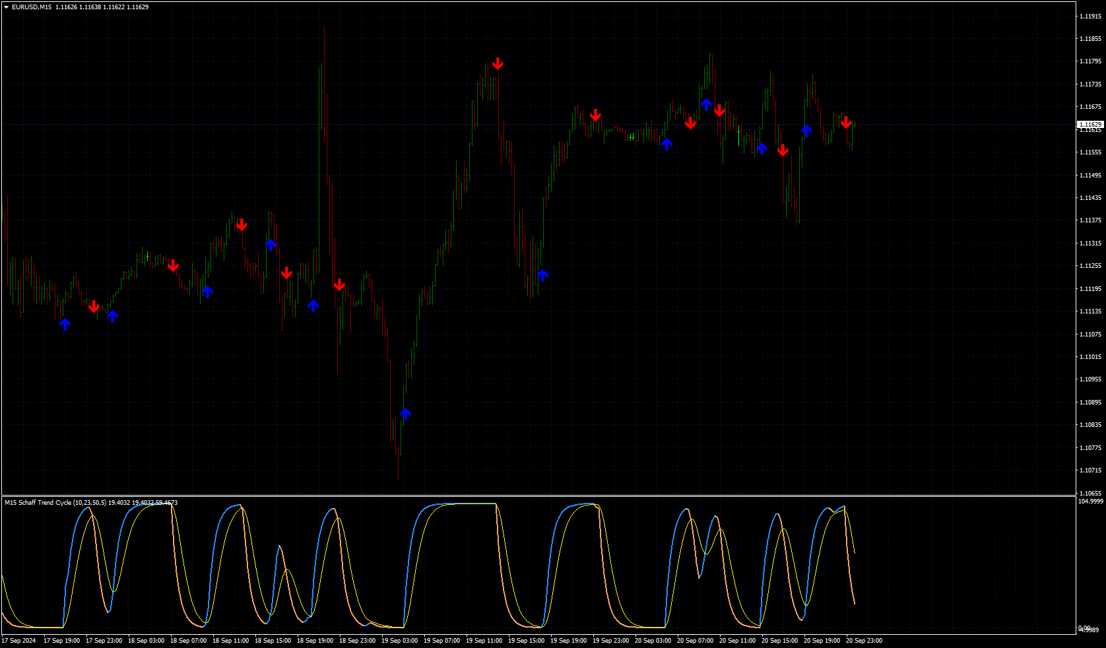Click the divider between chart and indicator window
The image size is (1106, 648).
(538, 496)
